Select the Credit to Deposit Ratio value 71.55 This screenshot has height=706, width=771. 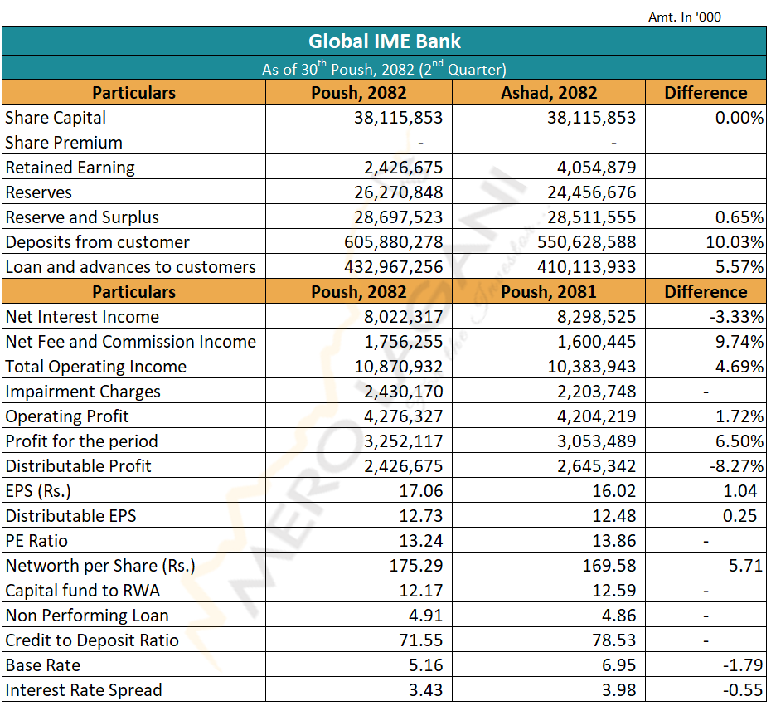(x=421, y=640)
